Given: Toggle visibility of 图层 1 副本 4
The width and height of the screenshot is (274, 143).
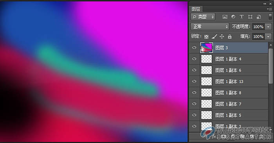Looking at the screenshot, I should pyautogui.click(x=194, y=59).
